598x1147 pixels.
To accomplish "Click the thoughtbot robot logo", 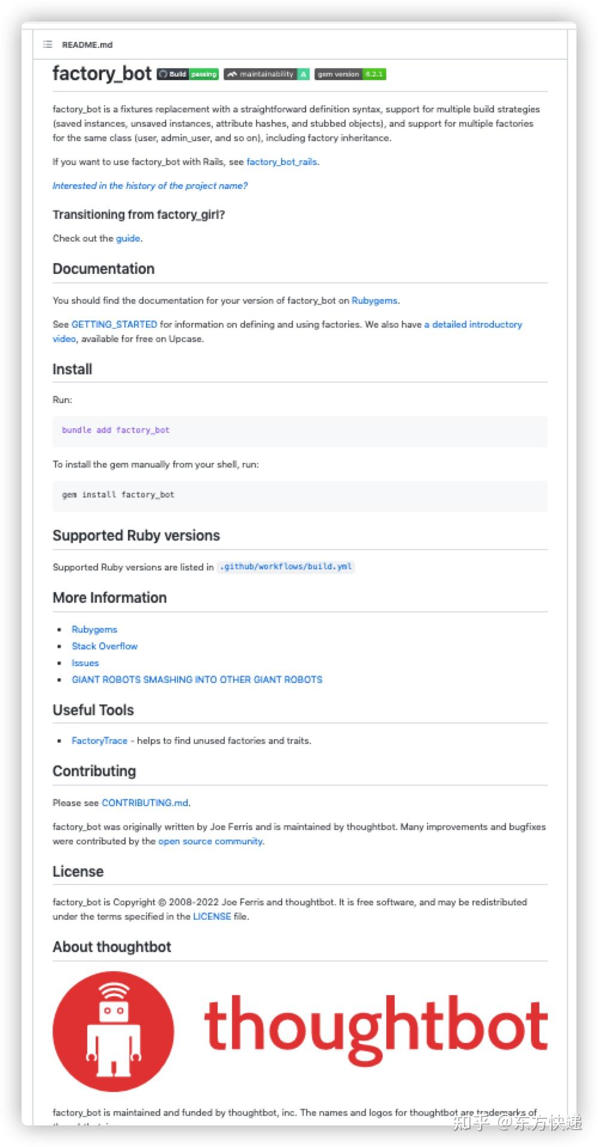I will (114, 1031).
